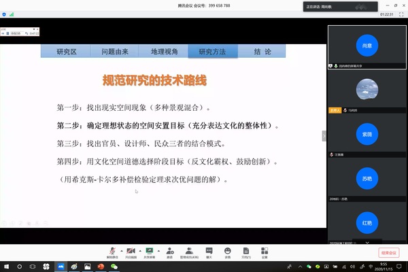
Task: Click the End Meeting button
Action: pos(388,253)
